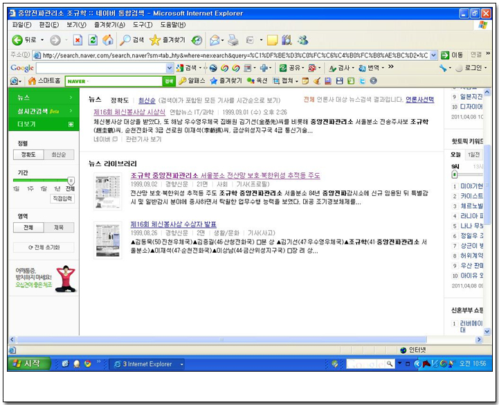Print the page with printer icon
The height and width of the screenshot is (405, 499).
point(233,40)
